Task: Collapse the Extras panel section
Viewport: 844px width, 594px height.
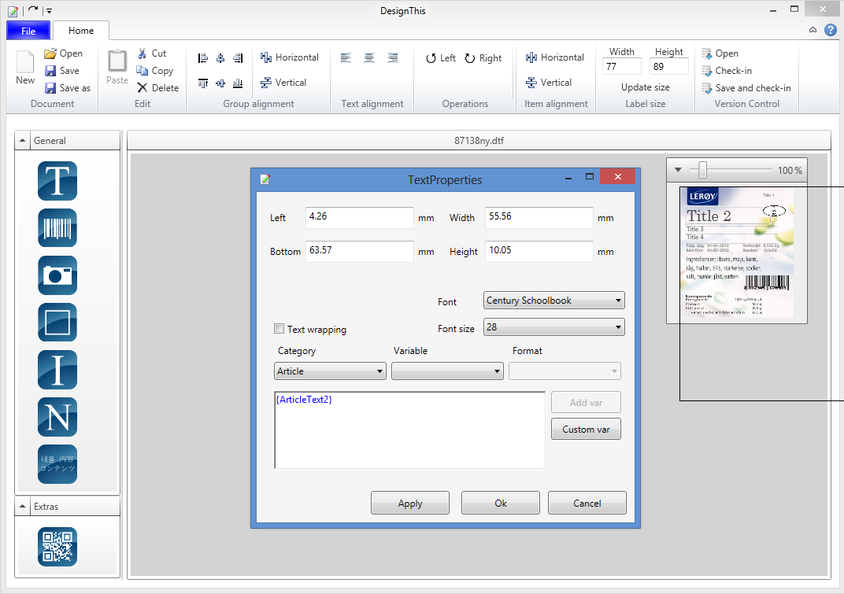Action: (x=23, y=507)
